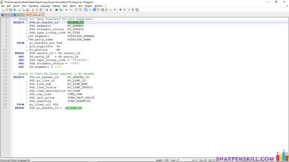Open the Tools menu
Viewport: 289px width, 162px height.
(x=65, y=6)
